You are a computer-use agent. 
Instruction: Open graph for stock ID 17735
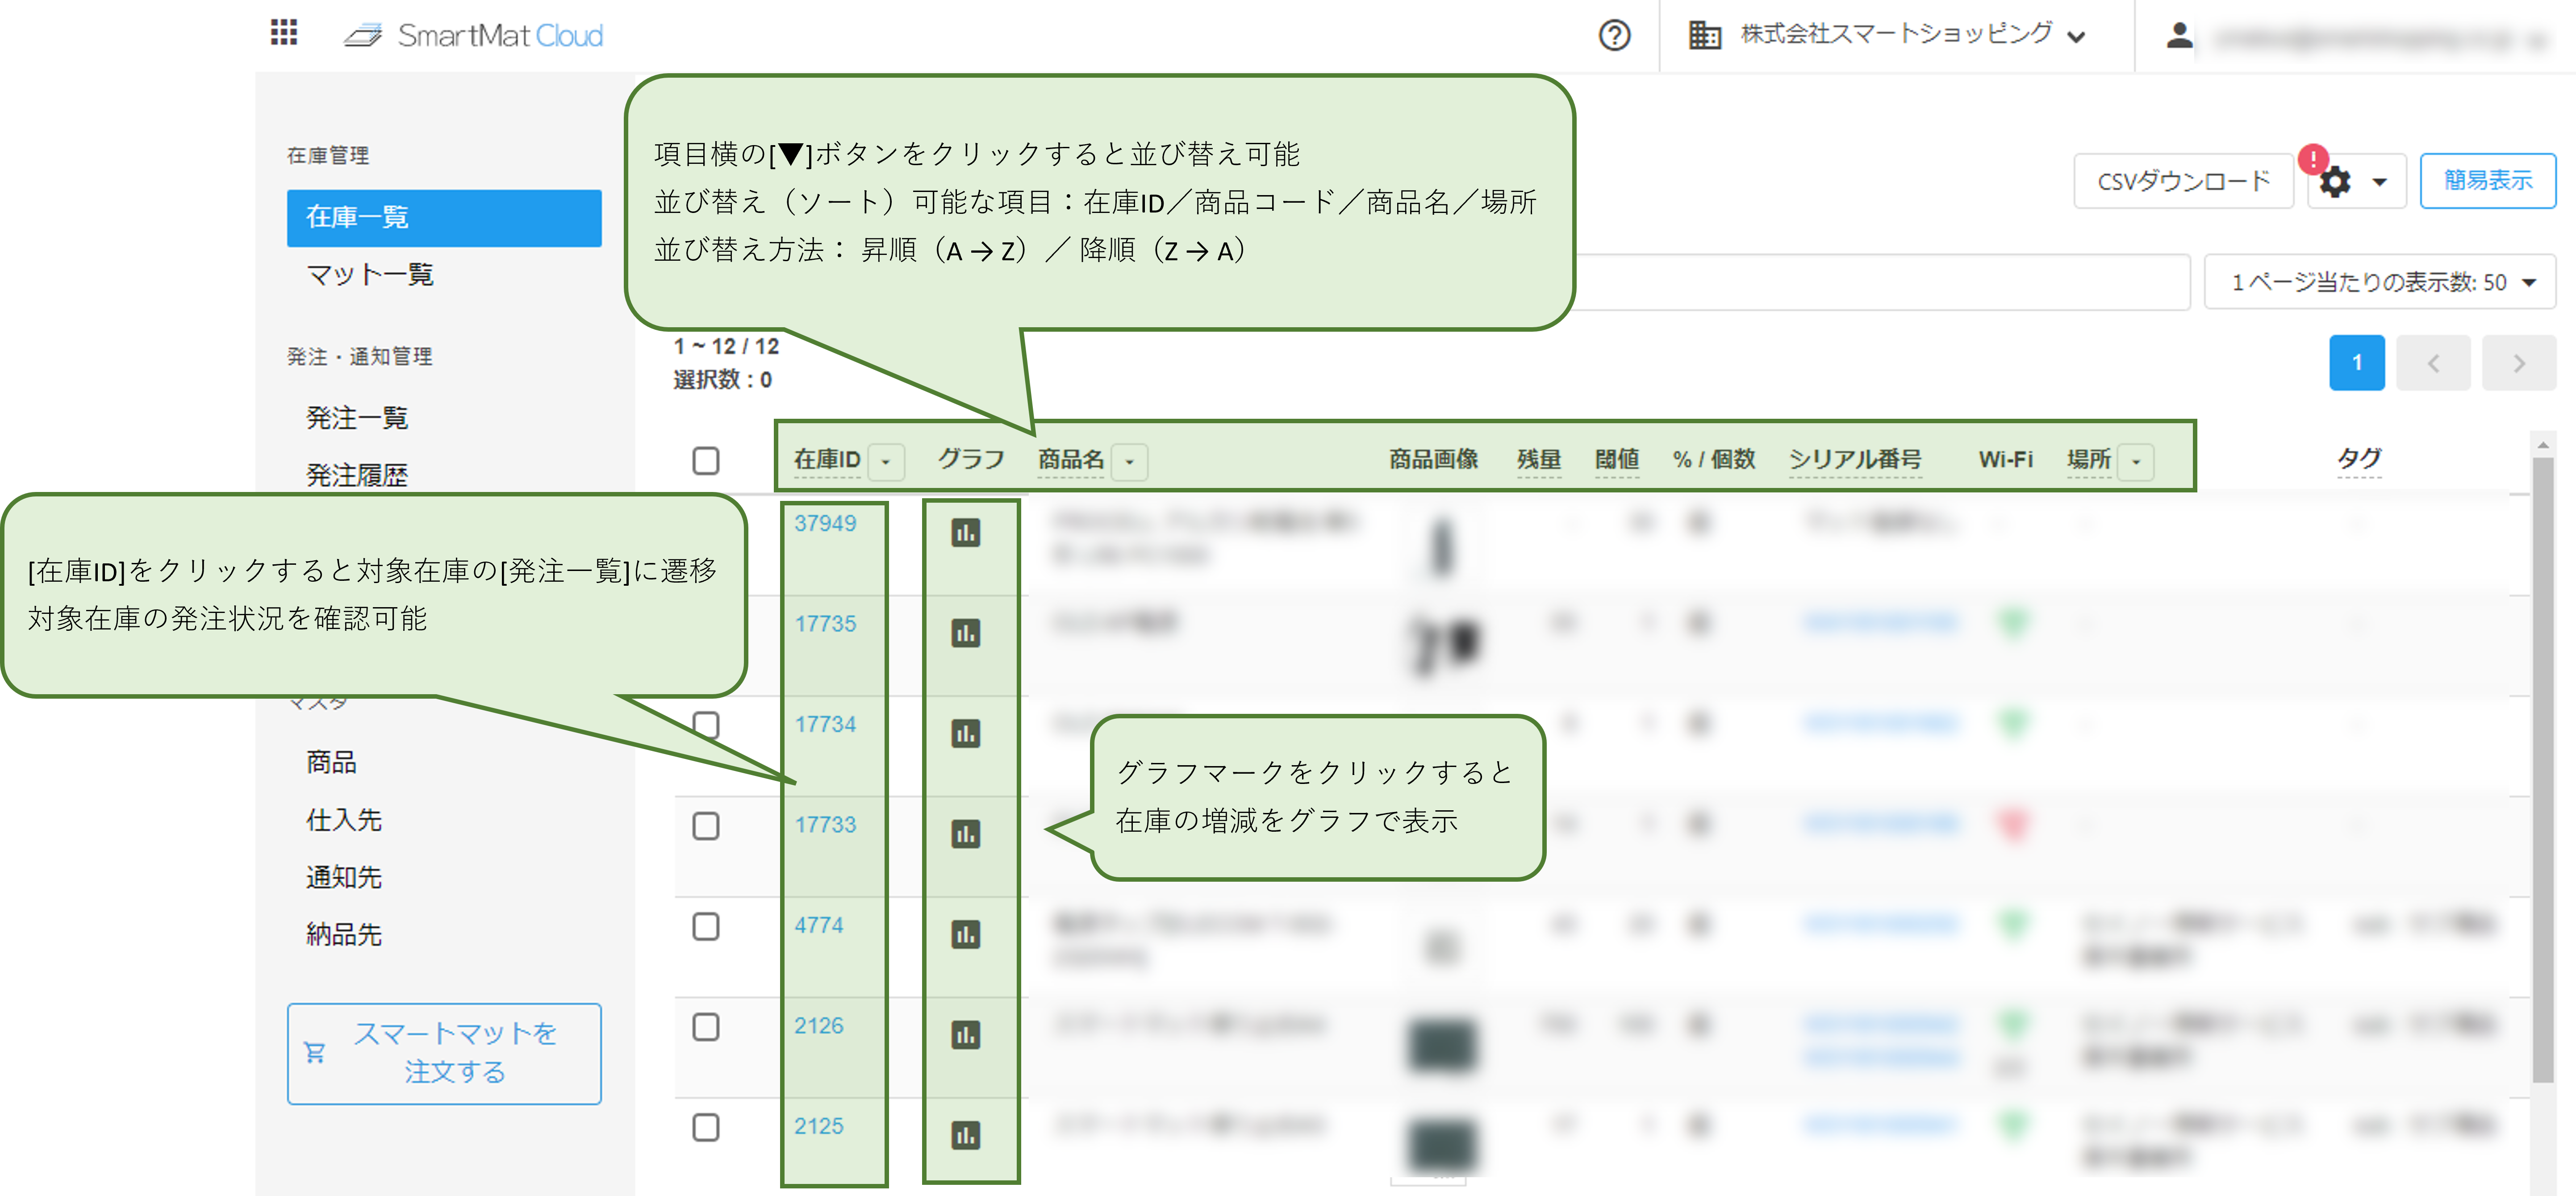coord(965,633)
